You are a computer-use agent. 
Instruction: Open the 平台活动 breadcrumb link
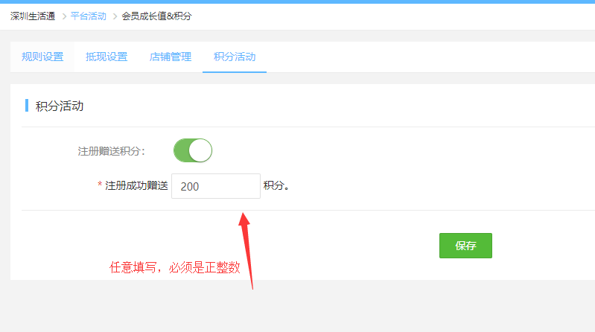[89, 16]
